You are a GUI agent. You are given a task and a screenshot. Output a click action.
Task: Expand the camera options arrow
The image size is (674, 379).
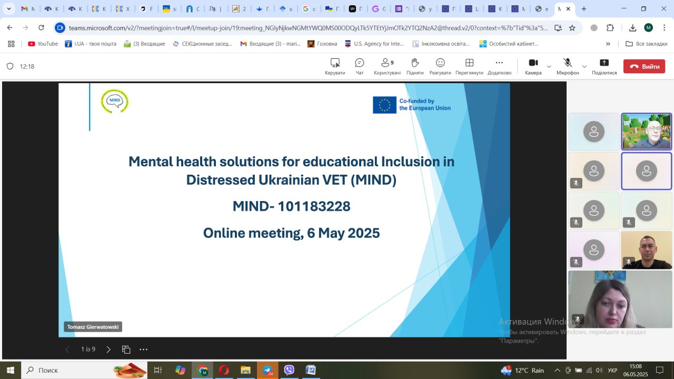549,66
